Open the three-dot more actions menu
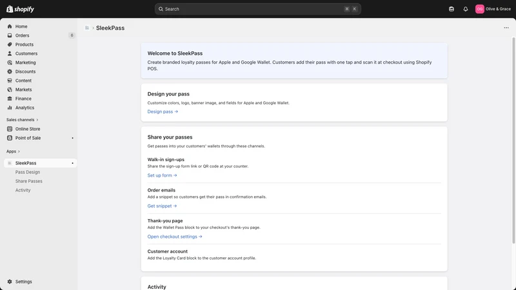The height and width of the screenshot is (290, 516). click(x=506, y=28)
